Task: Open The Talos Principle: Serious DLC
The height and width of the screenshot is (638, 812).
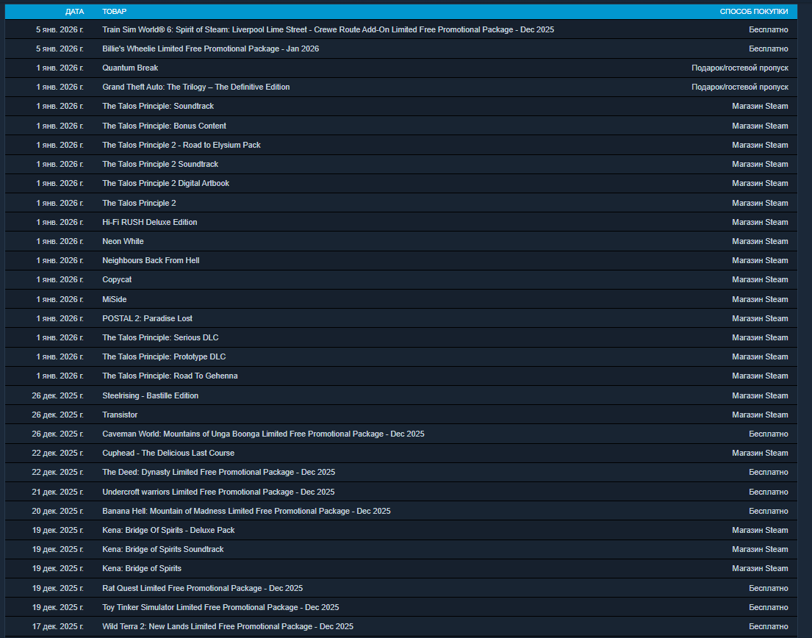Action: click(x=401, y=337)
